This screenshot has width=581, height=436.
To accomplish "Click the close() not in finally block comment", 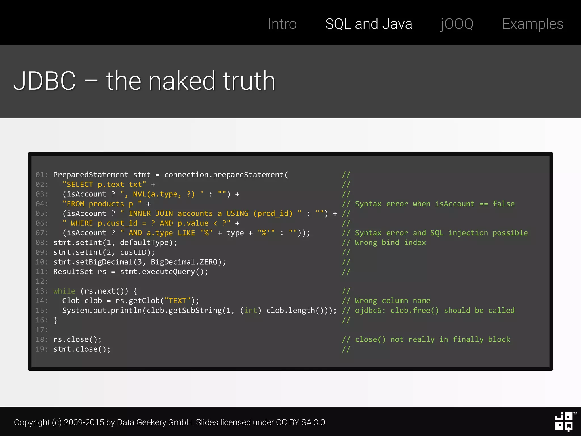I will pos(432,339).
